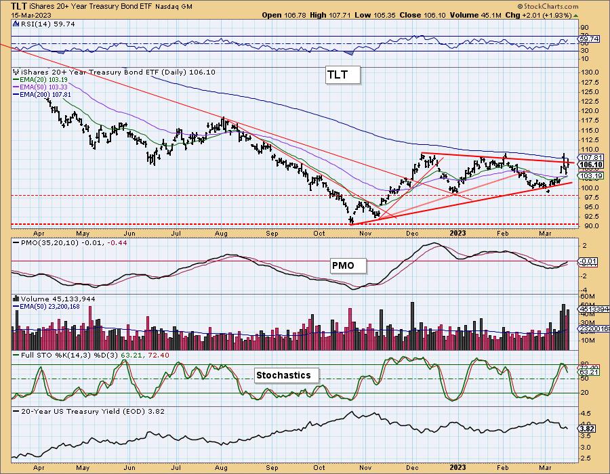Click the Low 105.35 value
The width and height of the screenshot is (610, 474).
(375, 15)
